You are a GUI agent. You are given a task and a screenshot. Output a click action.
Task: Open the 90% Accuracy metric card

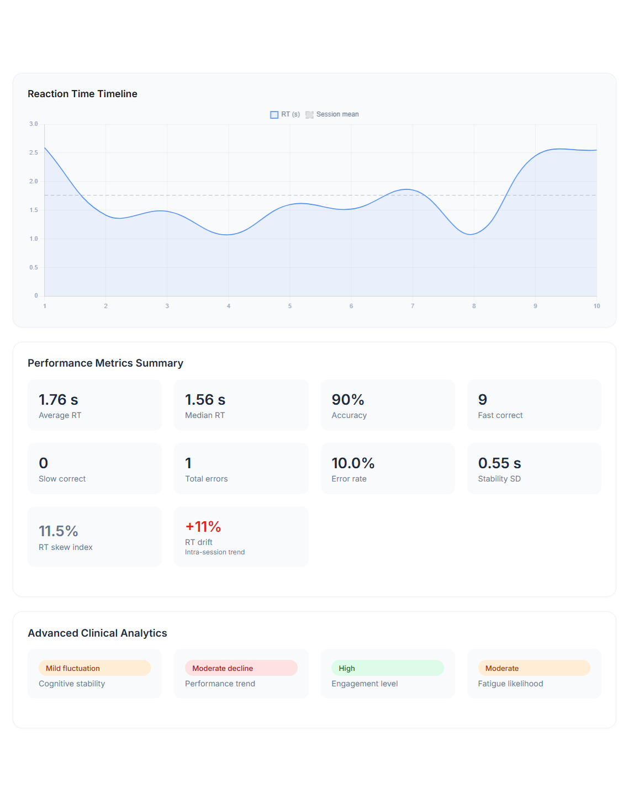[x=388, y=405]
